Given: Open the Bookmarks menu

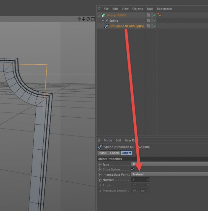Looking at the screenshot, I should coord(164,9).
